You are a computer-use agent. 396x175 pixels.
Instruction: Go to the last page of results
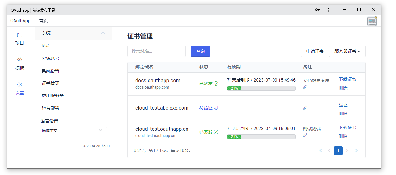tap(356, 150)
